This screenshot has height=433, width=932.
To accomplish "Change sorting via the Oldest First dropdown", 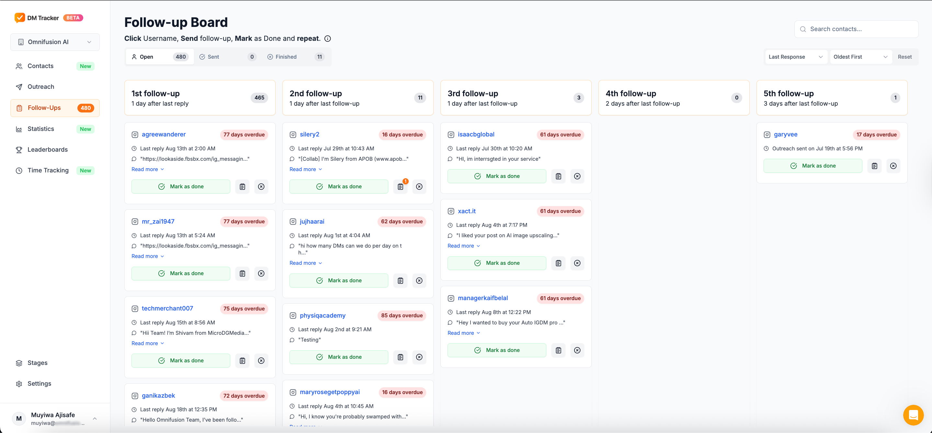I will coord(861,56).
